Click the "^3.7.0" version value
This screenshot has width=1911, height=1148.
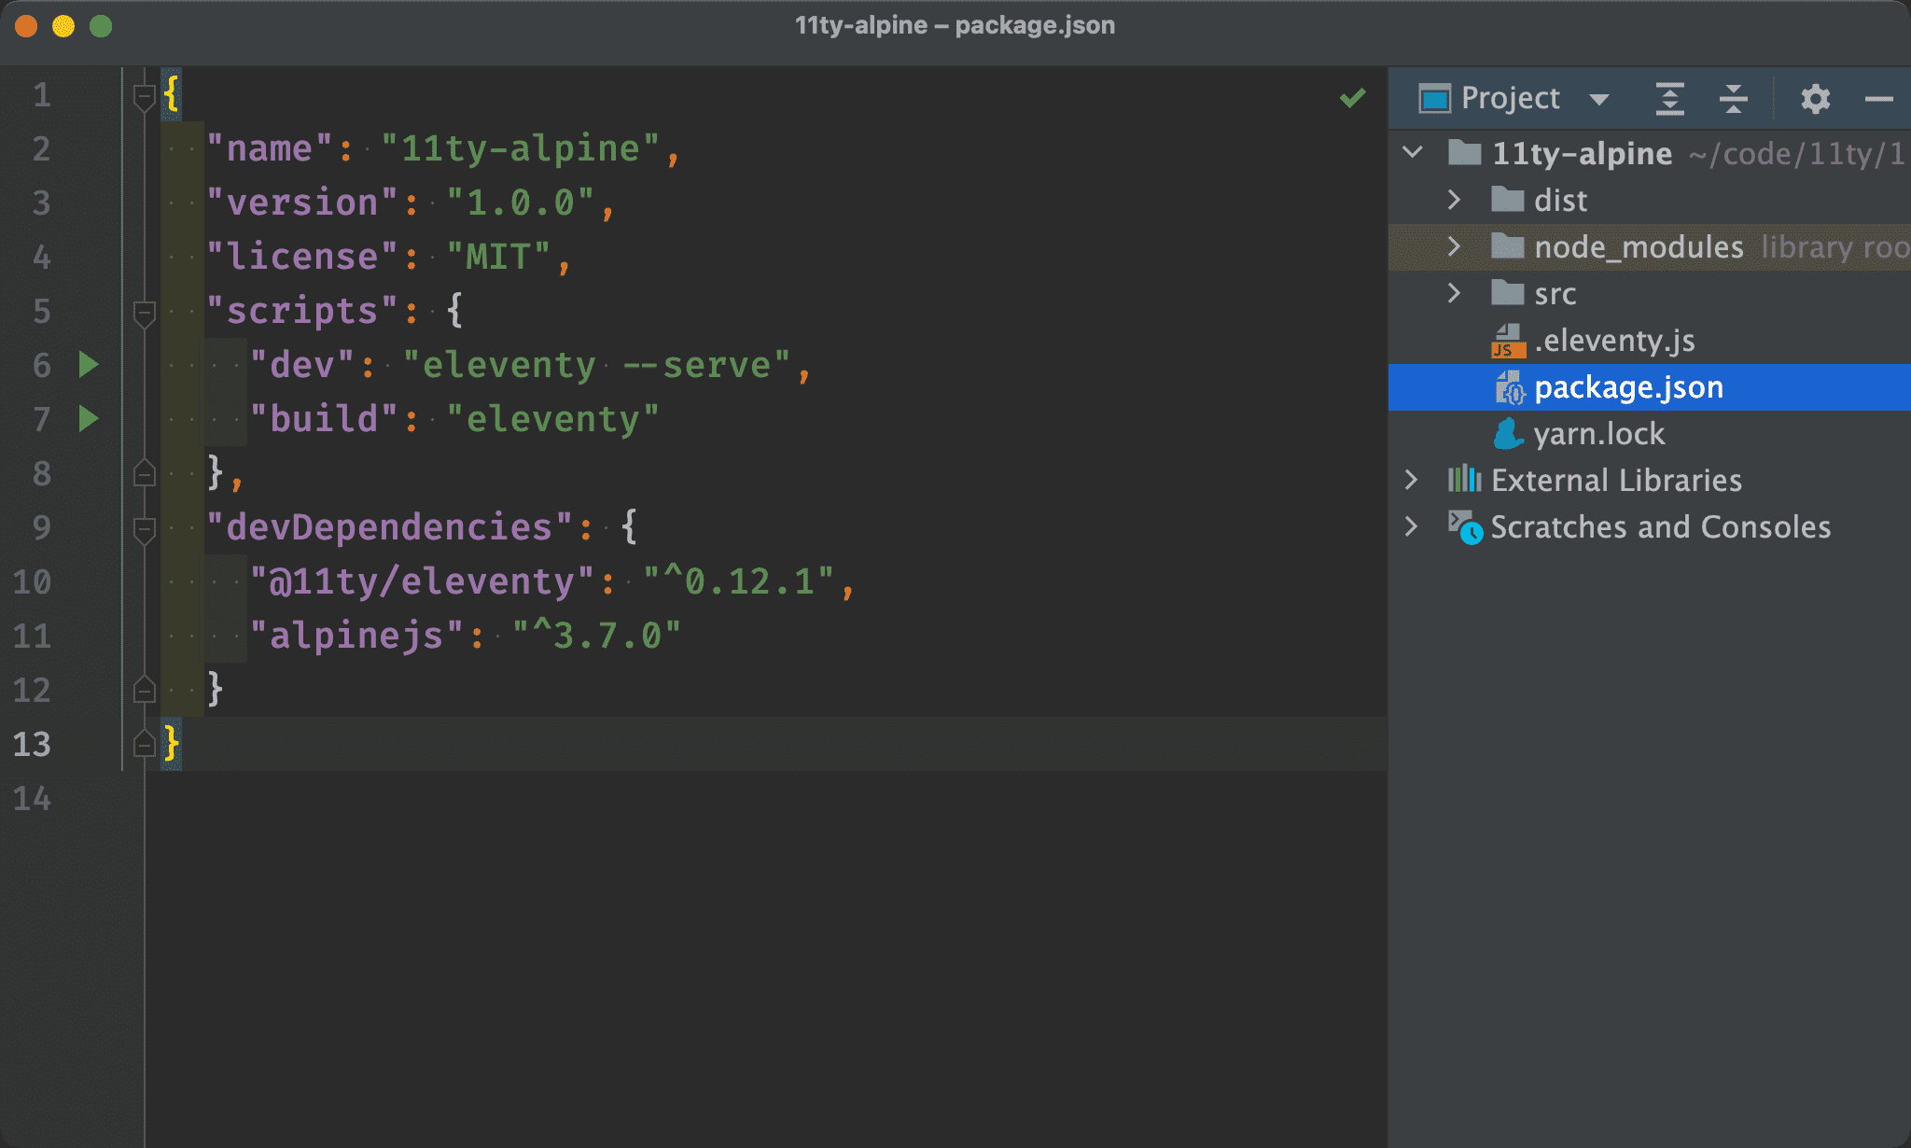597,636
